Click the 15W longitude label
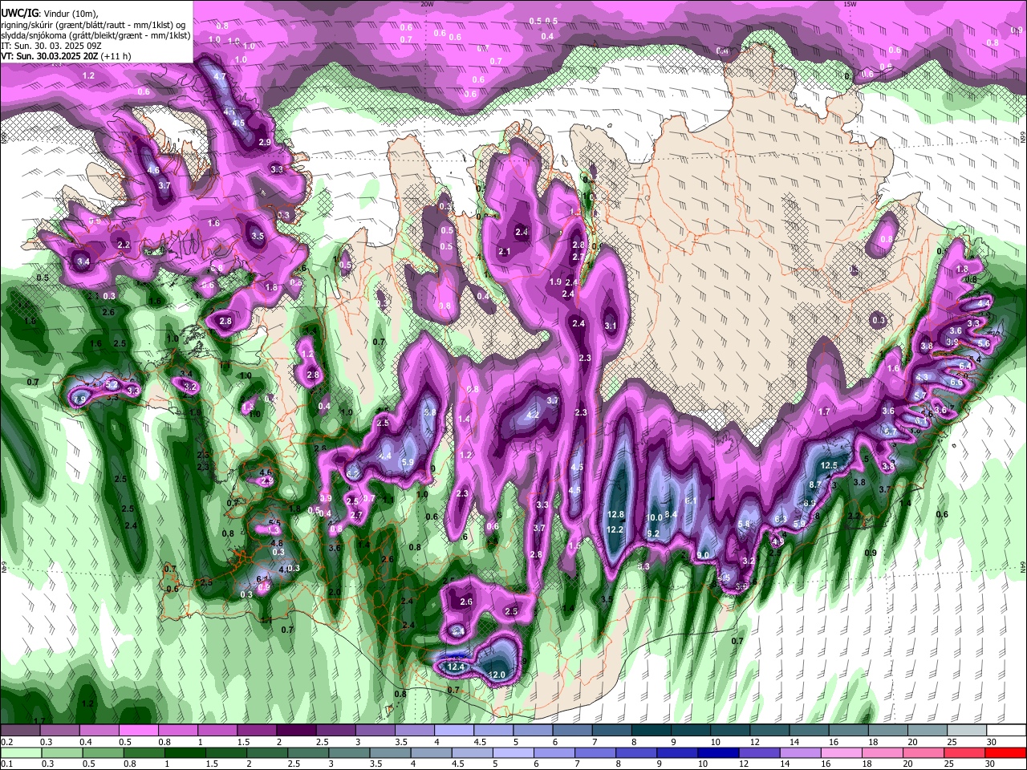This screenshot has width=1027, height=770. (x=850, y=4)
